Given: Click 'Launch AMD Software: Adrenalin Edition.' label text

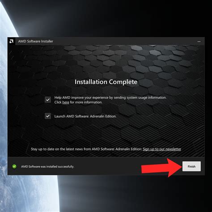Looking at the screenshot, I should click(85, 116).
